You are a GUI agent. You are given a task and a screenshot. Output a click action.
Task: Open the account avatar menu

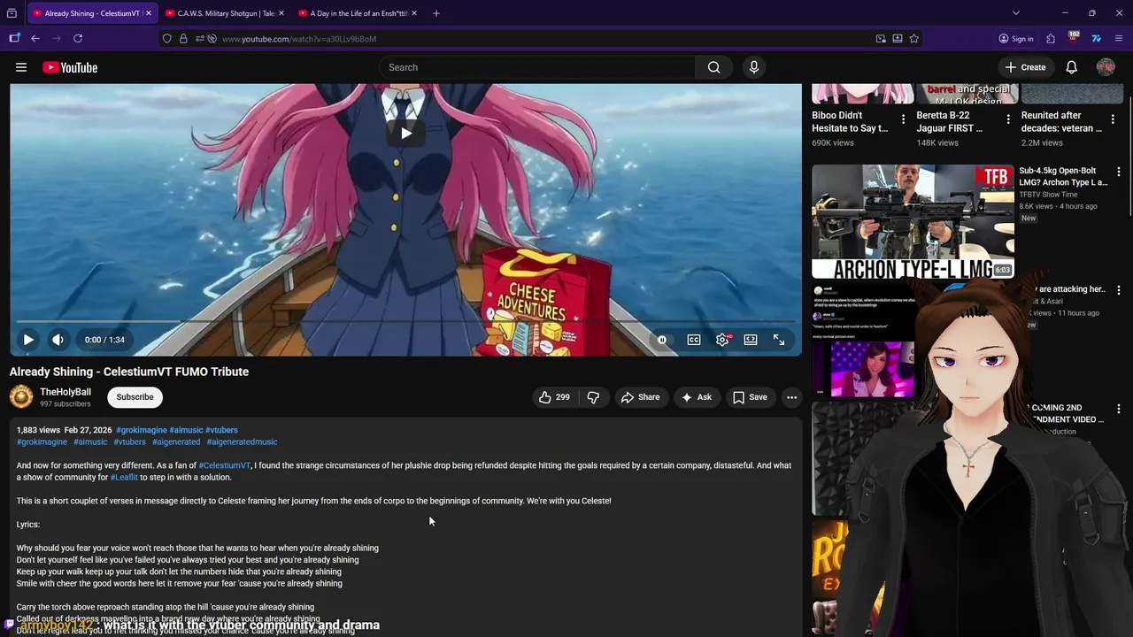coord(1106,67)
